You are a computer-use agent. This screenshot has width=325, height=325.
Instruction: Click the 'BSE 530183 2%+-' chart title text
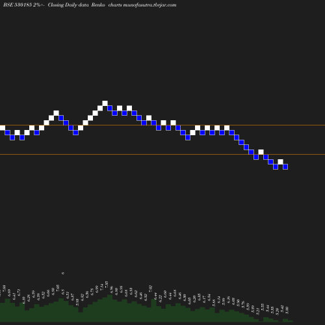click(24, 5)
